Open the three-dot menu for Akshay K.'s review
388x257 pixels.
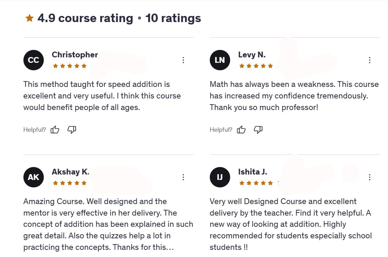point(183,177)
